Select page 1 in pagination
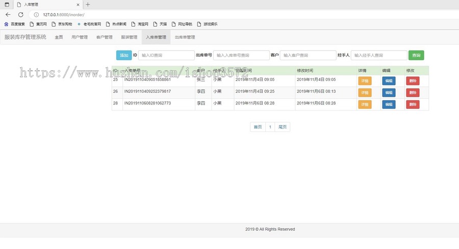This screenshot has width=459, height=249. click(x=270, y=127)
